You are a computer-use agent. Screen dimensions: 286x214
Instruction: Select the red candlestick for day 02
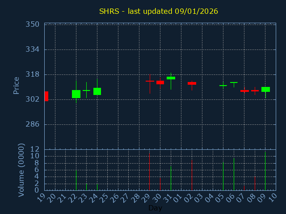pos(192,83)
